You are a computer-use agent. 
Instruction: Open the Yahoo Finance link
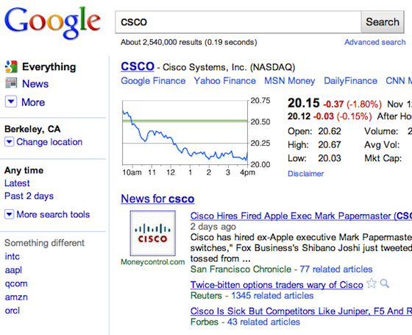pos(224,81)
